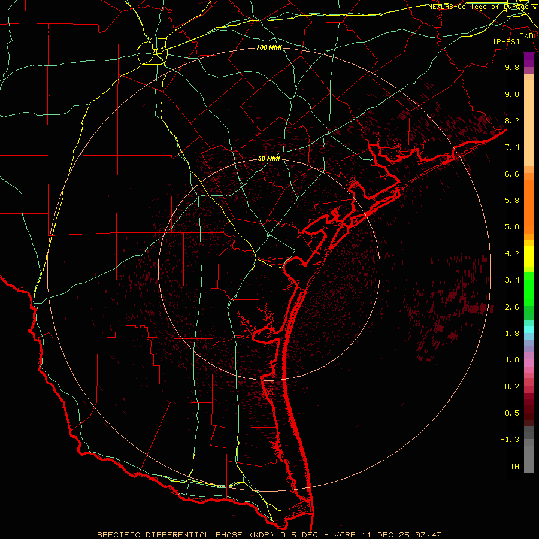The height and width of the screenshot is (539, 539).
Task: Click the 8.2 scale value label
Action: tap(512, 120)
